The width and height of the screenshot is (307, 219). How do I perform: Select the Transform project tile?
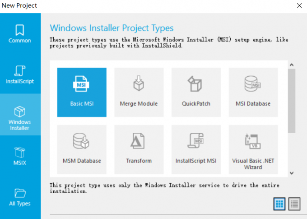pyautogui.click(x=139, y=149)
